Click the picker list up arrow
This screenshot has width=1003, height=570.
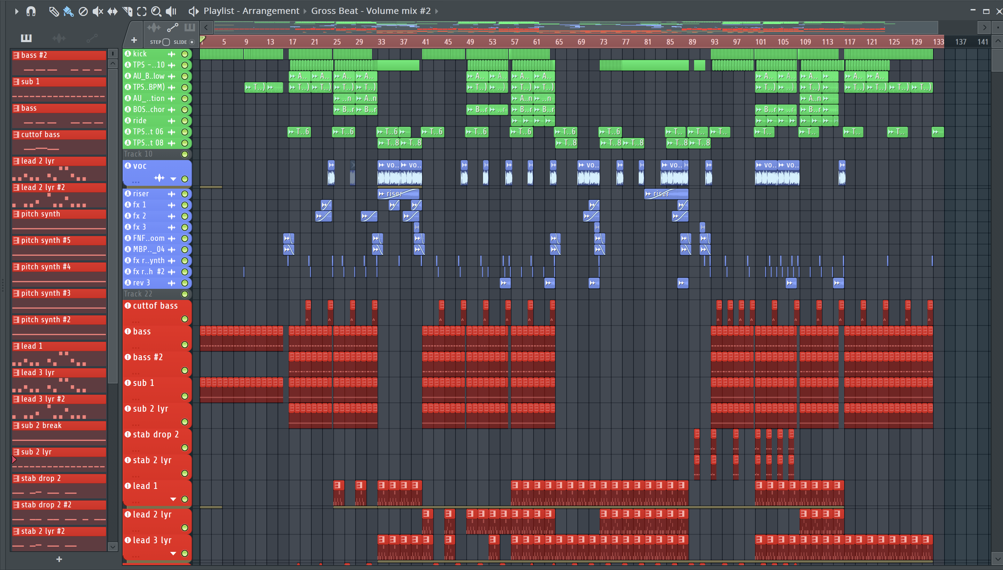(113, 63)
